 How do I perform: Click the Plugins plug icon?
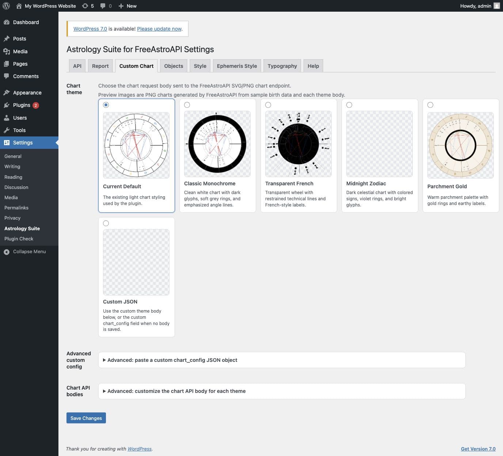click(7, 105)
